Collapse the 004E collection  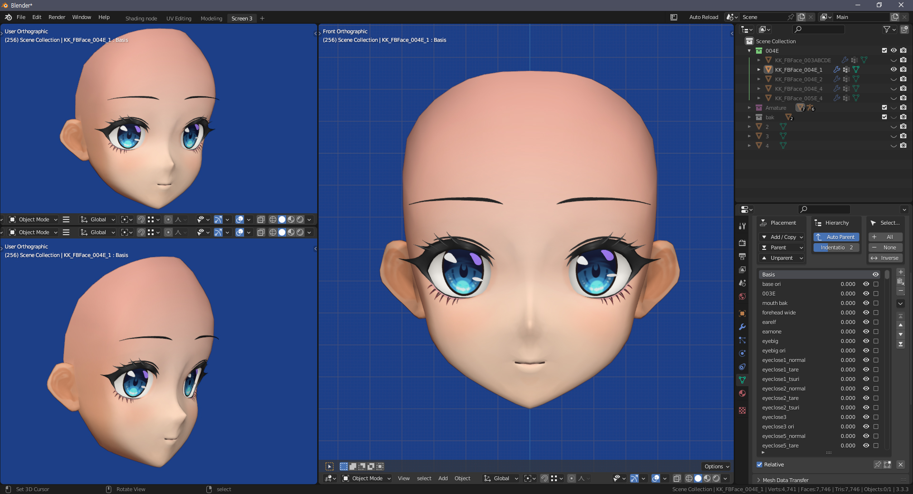click(749, 50)
